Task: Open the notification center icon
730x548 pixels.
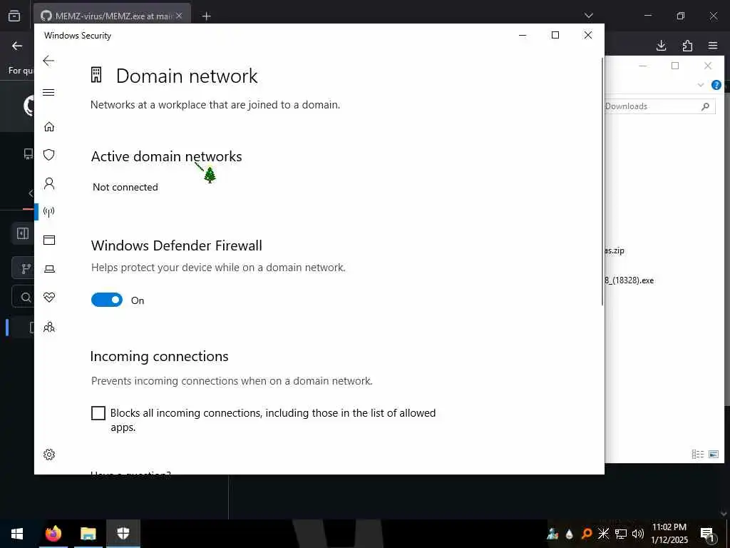Action: click(708, 534)
